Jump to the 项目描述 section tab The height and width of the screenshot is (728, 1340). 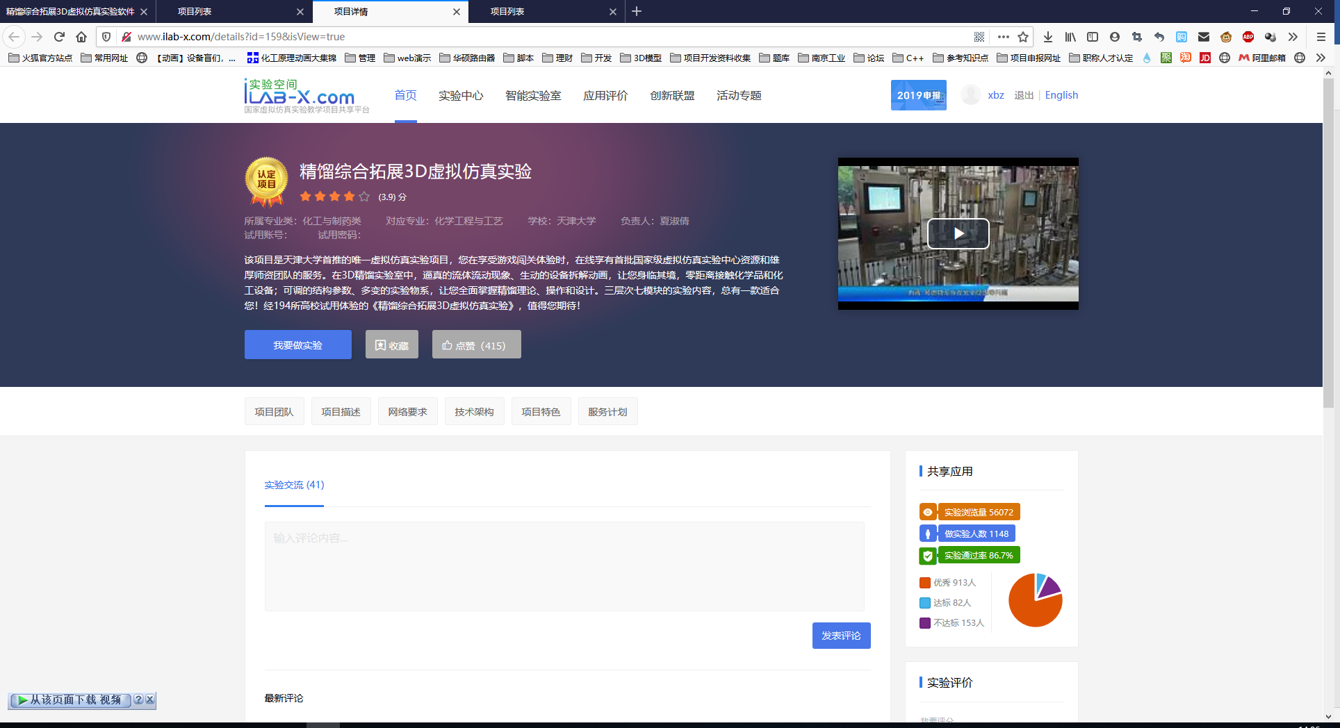coord(341,411)
